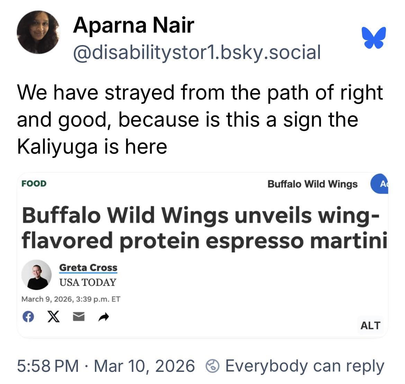
Task: Open the Buffalo Wild Wings article headline
Action: 204,228
